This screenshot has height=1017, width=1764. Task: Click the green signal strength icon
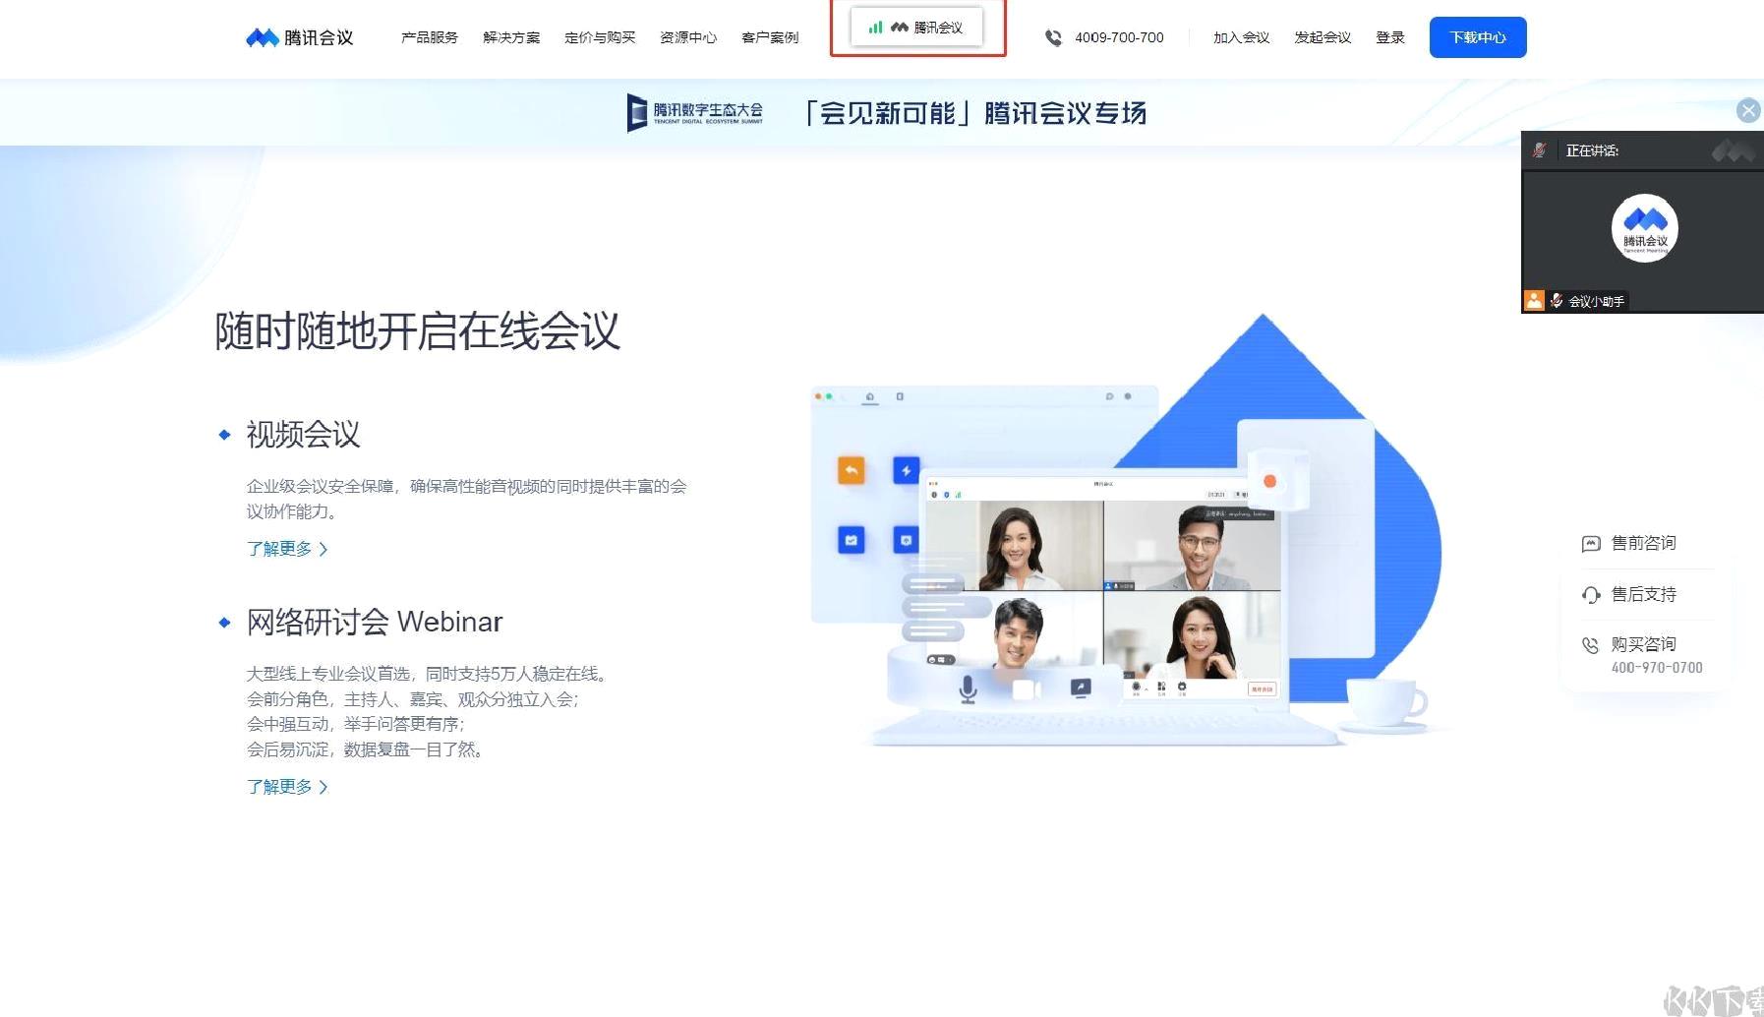pos(875,28)
